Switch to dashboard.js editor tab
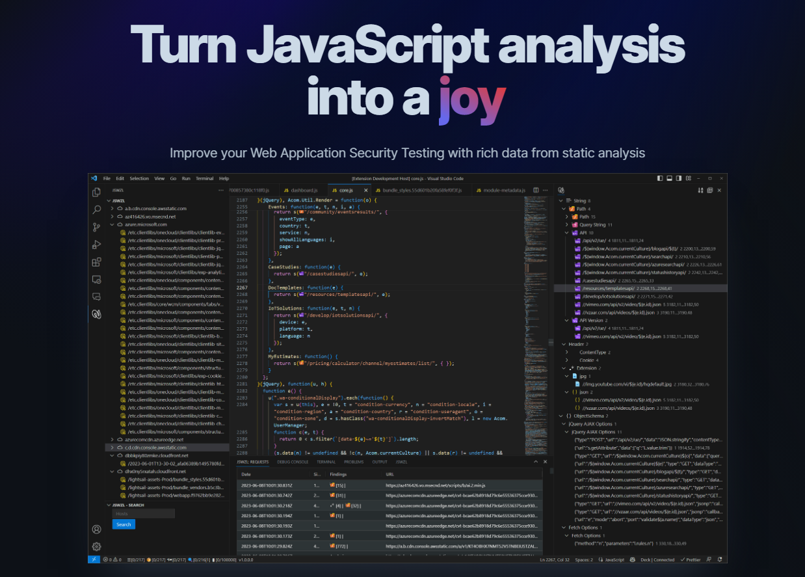805x577 pixels. point(302,190)
